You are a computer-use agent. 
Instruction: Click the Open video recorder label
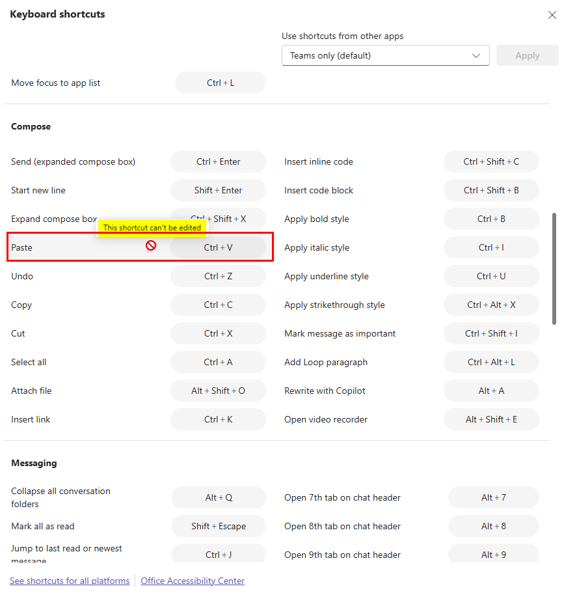pos(326,419)
